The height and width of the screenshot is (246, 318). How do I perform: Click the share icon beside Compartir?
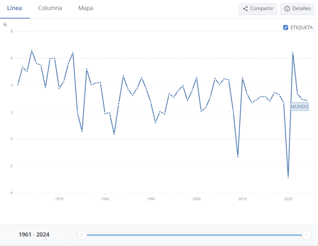(x=245, y=9)
